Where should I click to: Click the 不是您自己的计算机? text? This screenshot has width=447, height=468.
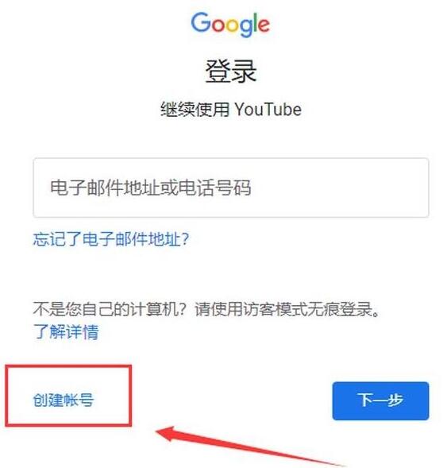click(110, 309)
